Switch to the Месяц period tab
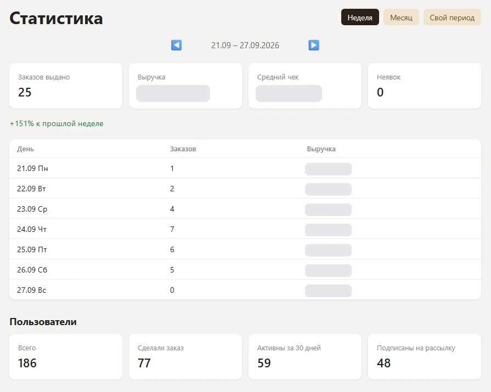The image size is (491, 392). coord(401,17)
